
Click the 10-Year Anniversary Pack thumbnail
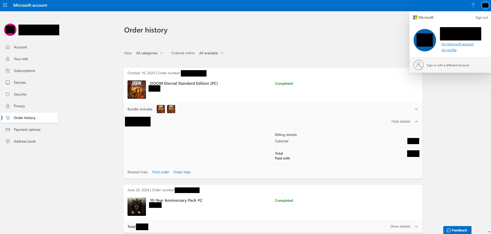pyautogui.click(x=137, y=207)
